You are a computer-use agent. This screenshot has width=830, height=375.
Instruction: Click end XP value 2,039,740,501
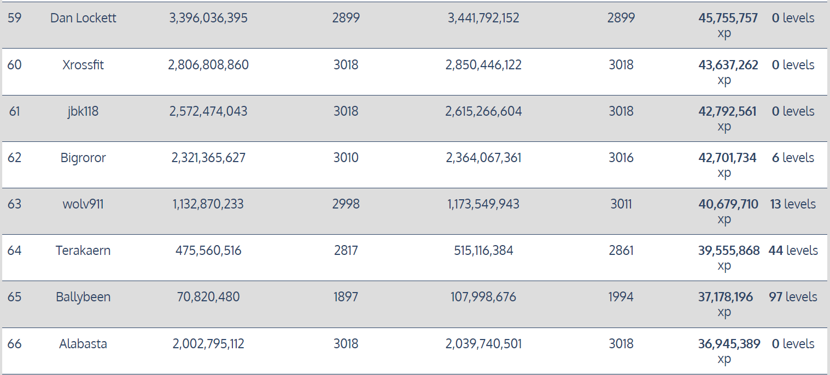(x=483, y=344)
